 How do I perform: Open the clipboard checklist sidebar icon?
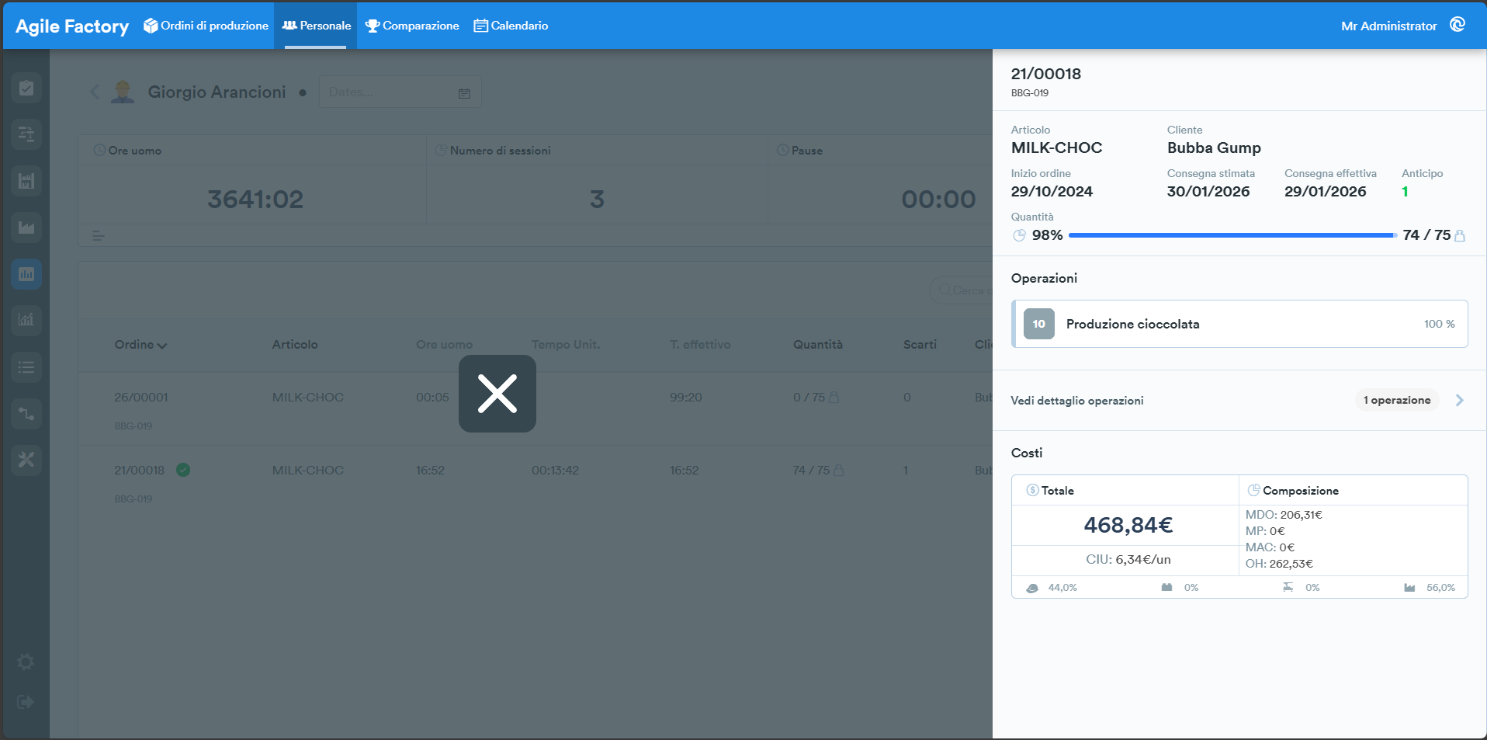click(x=26, y=88)
